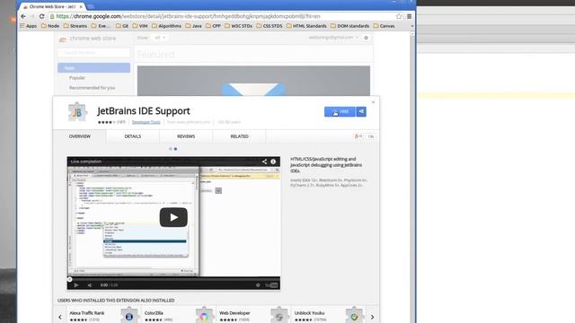Open the Java bookmarks folder
This screenshot has width=575, height=323.
click(194, 26)
